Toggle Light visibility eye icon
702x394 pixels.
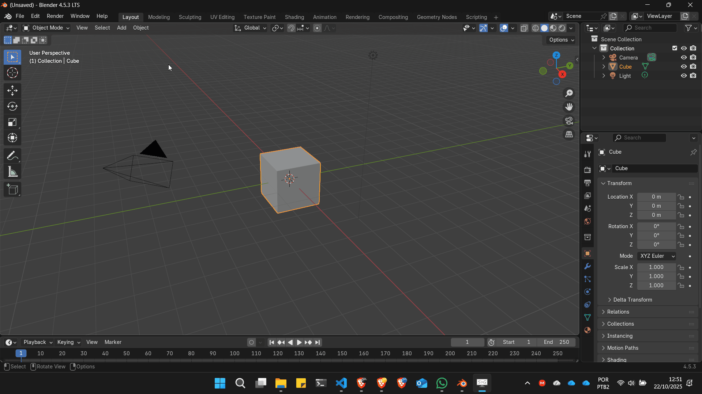683,76
